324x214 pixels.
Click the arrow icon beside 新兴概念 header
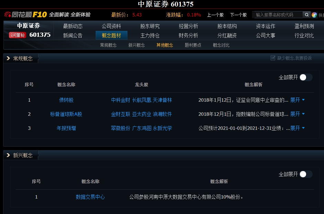point(8,155)
